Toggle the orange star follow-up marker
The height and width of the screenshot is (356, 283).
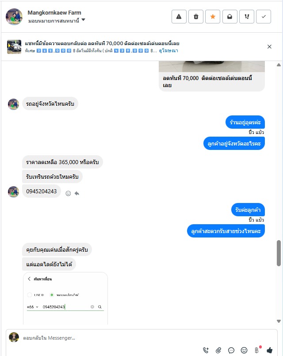tap(213, 16)
